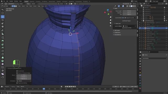Select the Edge Slide tool
Image resolution: width=168 pixels, height=94 pixels.
click(x=3, y=67)
